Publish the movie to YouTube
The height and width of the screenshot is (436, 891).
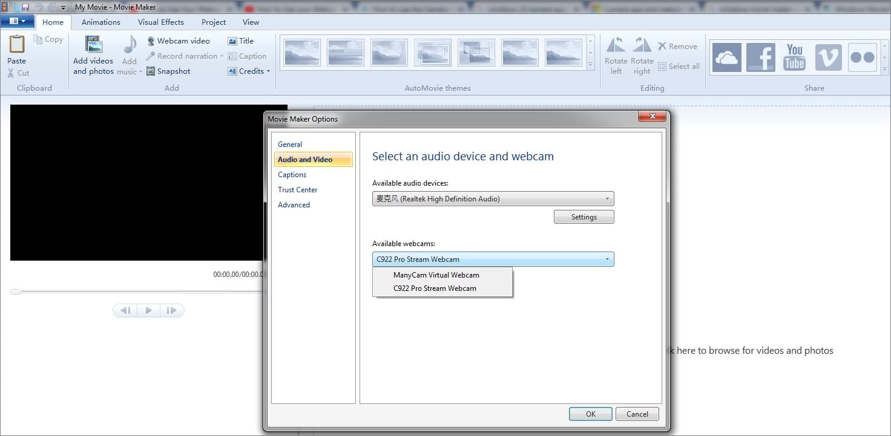[795, 57]
